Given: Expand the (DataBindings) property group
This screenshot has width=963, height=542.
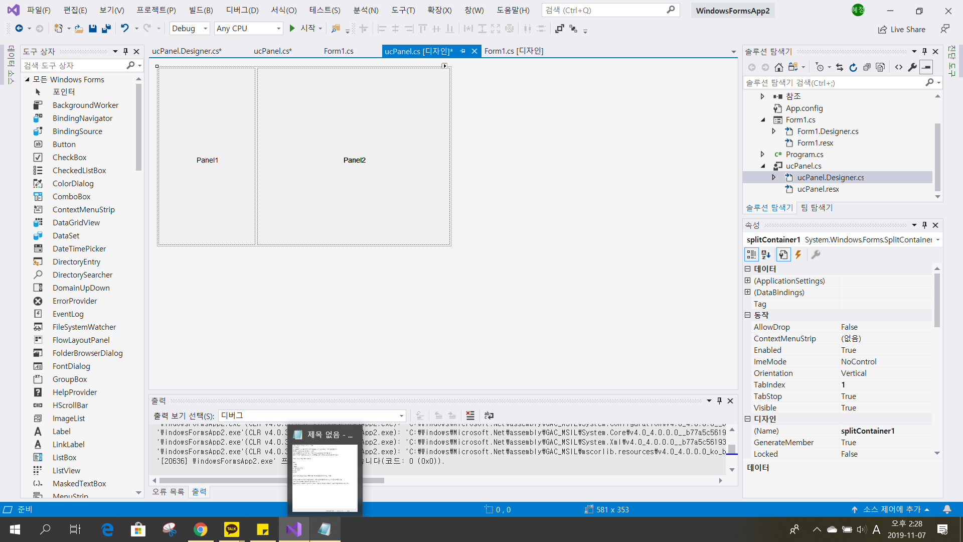Looking at the screenshot, I should pyautogui.click(x=748, y=293).
